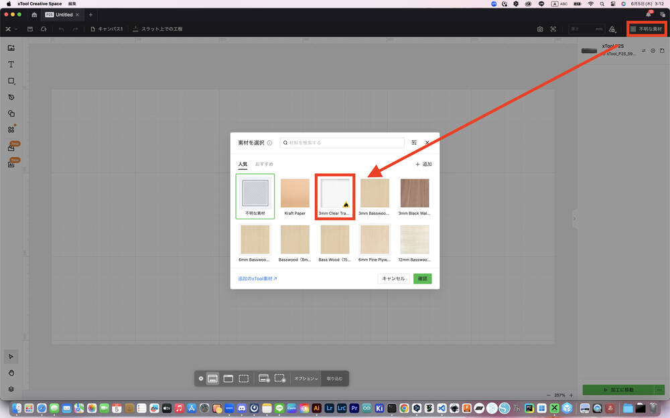Click 取り込む in the screenshot toolbar
The width and height of the screenshot is (670, 418).
click(334, 379)
